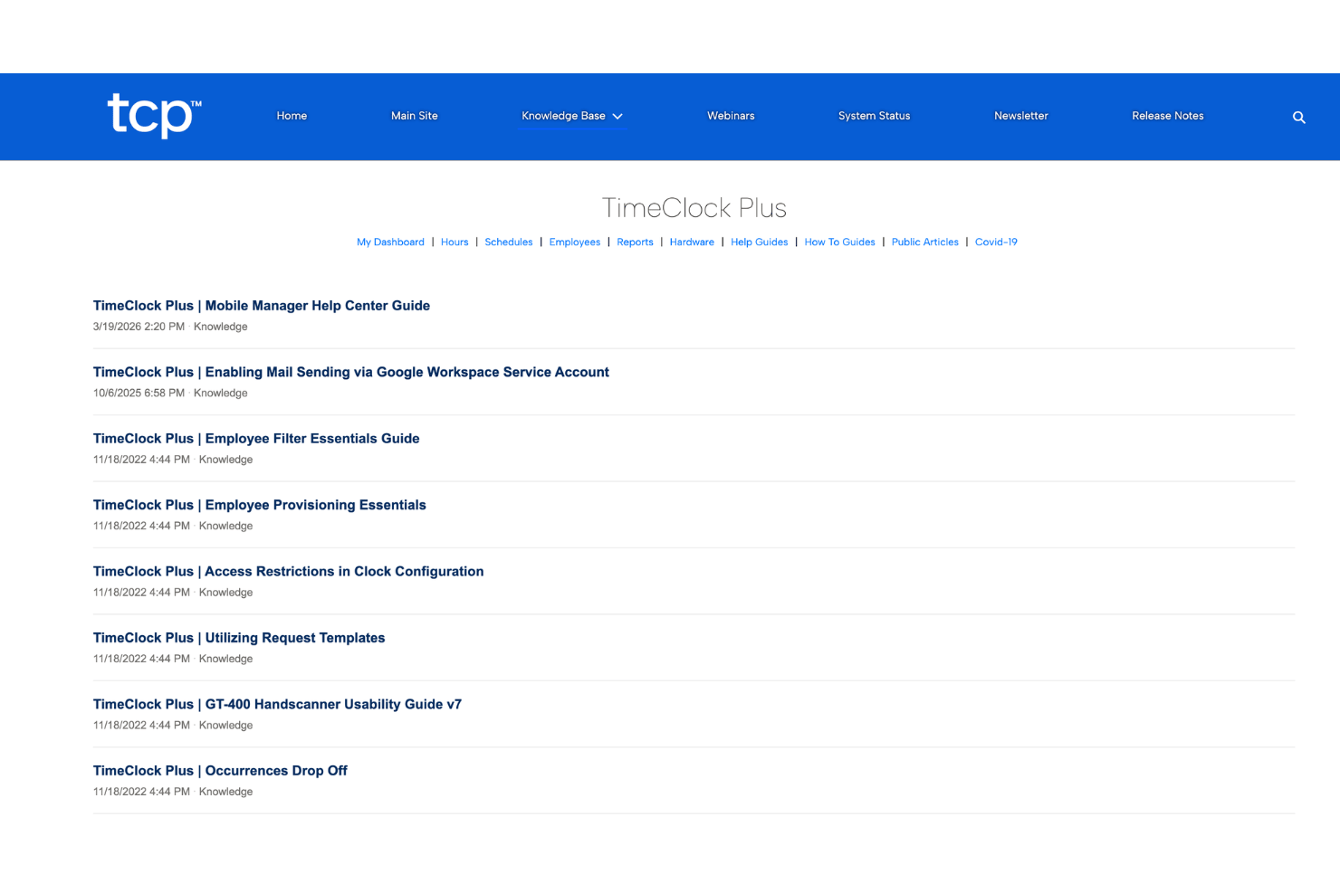The height and width of the screenshot is (893, 1340).
Task: Click date under Access Restrictions article
Action: [x=141, y=593]
